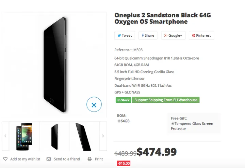The image size is (245, 168).
Task: Click the envelope send icon
Action: (49, 159)
